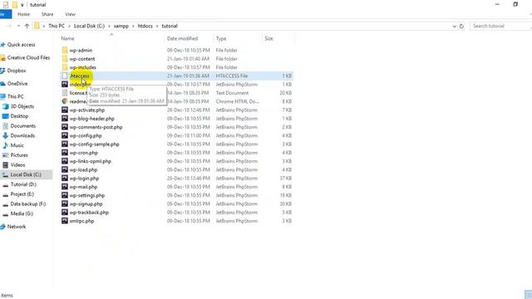Open the wp-admin folder icon
The height and width of the screenshot is (299, 532).
[65, 50]
